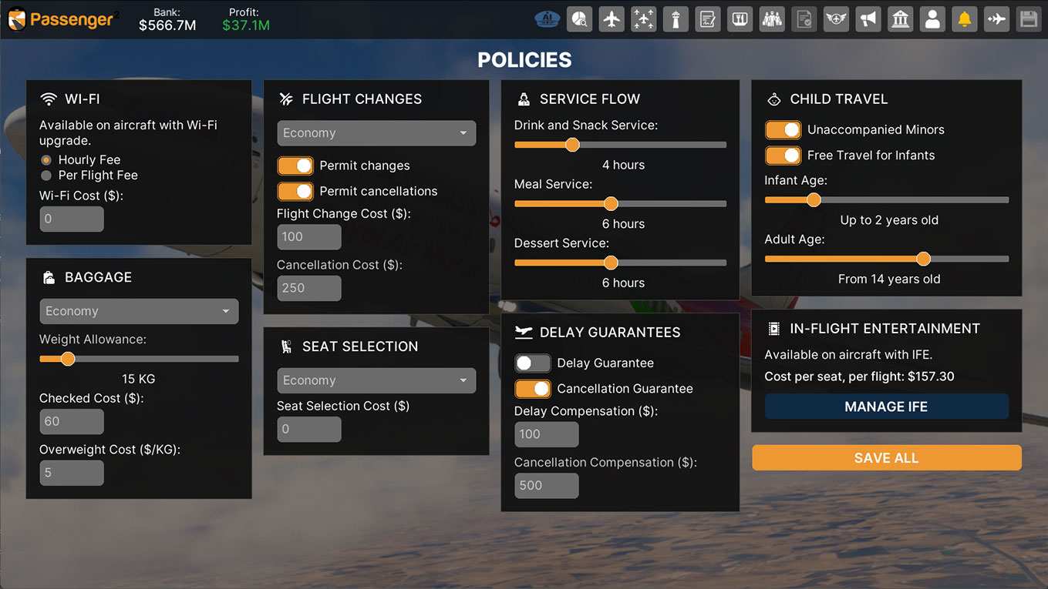Open the catering cutlery icon

[740, 19]
